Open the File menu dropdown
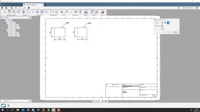 [x=7, y=8]
